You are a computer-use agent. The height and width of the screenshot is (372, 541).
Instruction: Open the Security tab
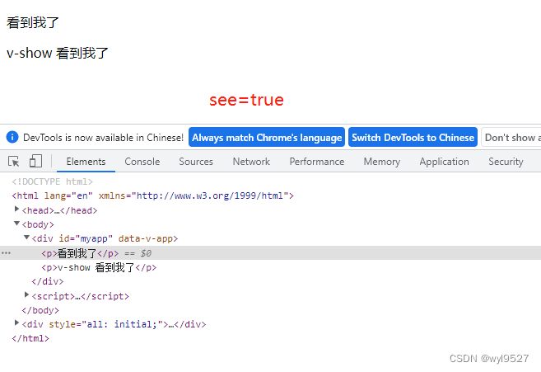point(506,162)
